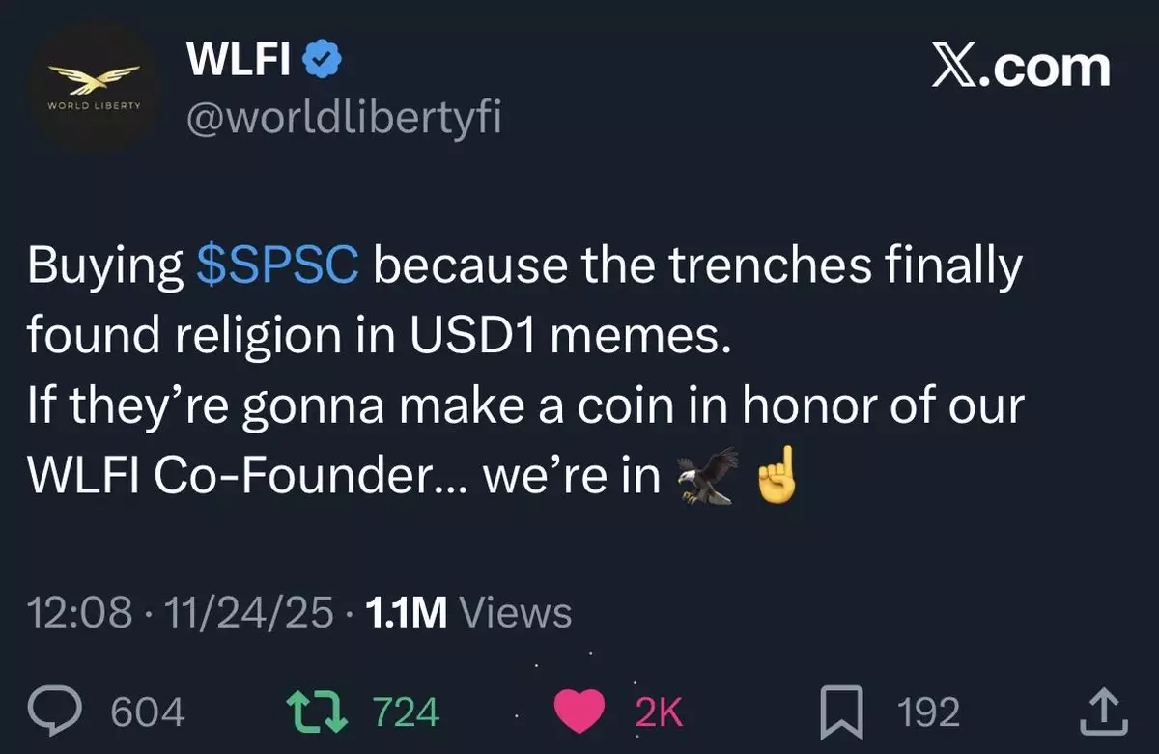Click the X.com logo text

[1021, 68]
